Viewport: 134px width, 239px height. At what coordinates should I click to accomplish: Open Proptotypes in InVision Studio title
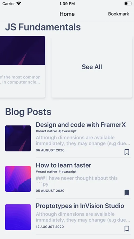pyautogui.click(x=80, y=206)
